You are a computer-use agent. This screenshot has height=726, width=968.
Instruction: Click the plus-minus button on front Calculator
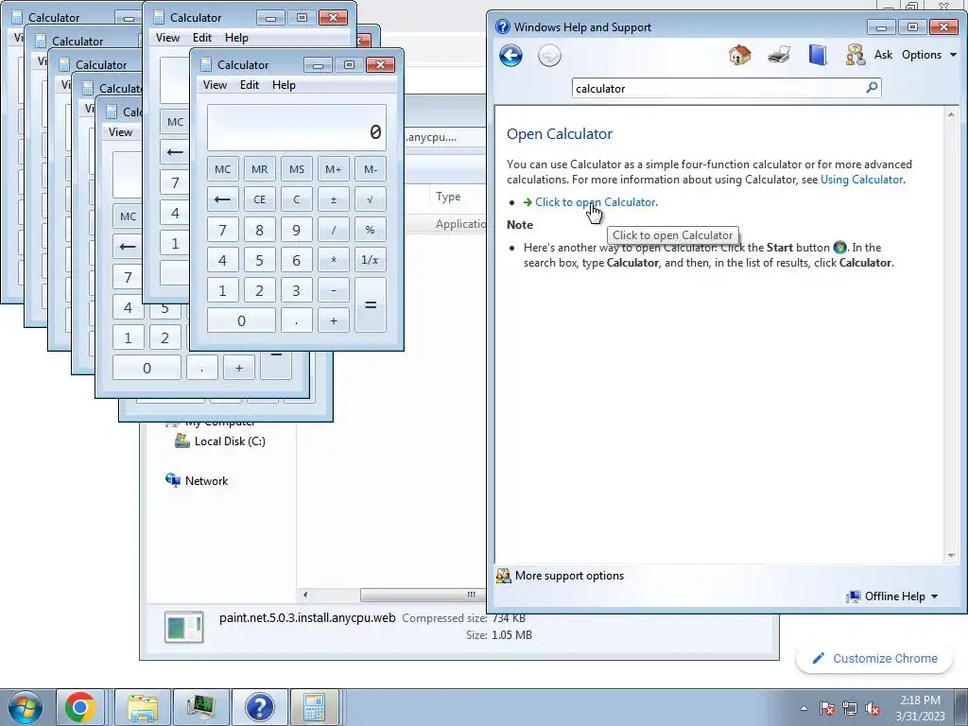[334, 199]
